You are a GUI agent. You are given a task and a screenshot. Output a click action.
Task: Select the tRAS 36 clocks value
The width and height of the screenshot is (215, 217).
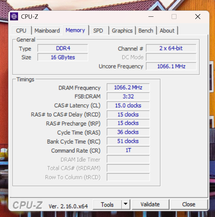(x=128, y=132)
